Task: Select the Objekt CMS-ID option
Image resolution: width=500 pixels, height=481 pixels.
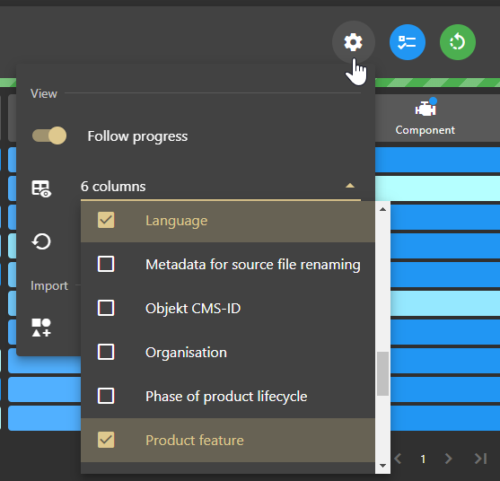Action: click(x=228, y=308)
